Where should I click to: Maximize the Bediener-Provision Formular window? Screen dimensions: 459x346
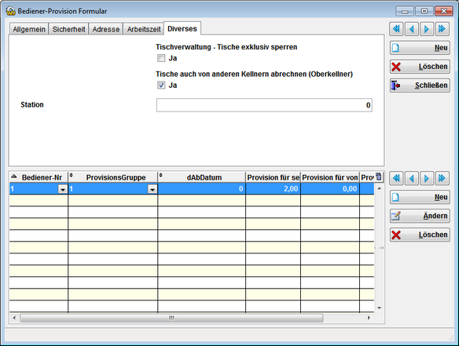pos(424,11)
